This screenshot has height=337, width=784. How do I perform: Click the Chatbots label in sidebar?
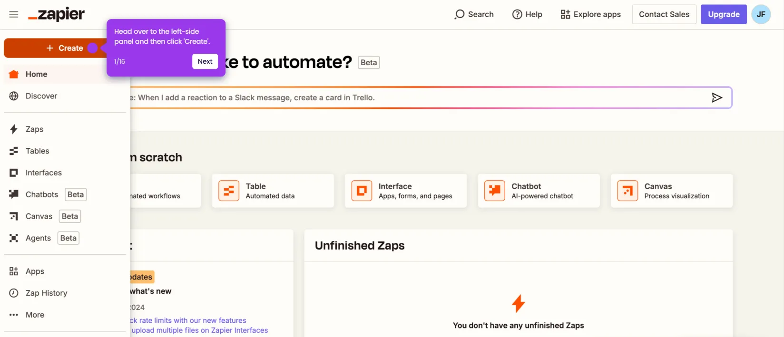click(42, 194)
